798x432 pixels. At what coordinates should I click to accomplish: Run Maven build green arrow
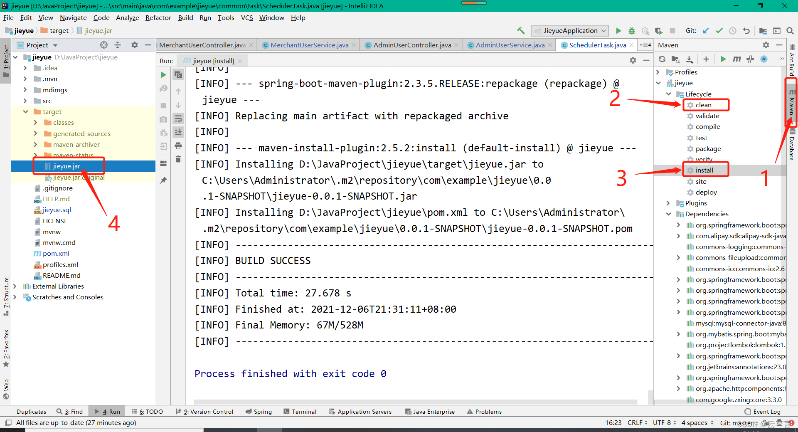[x=723, y=59]
